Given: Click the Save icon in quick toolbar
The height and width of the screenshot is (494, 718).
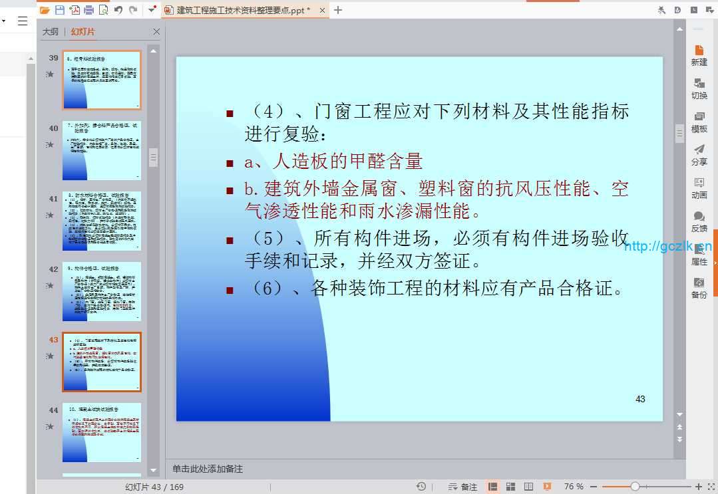Looking at the screenshot, I should click(59, 10).
